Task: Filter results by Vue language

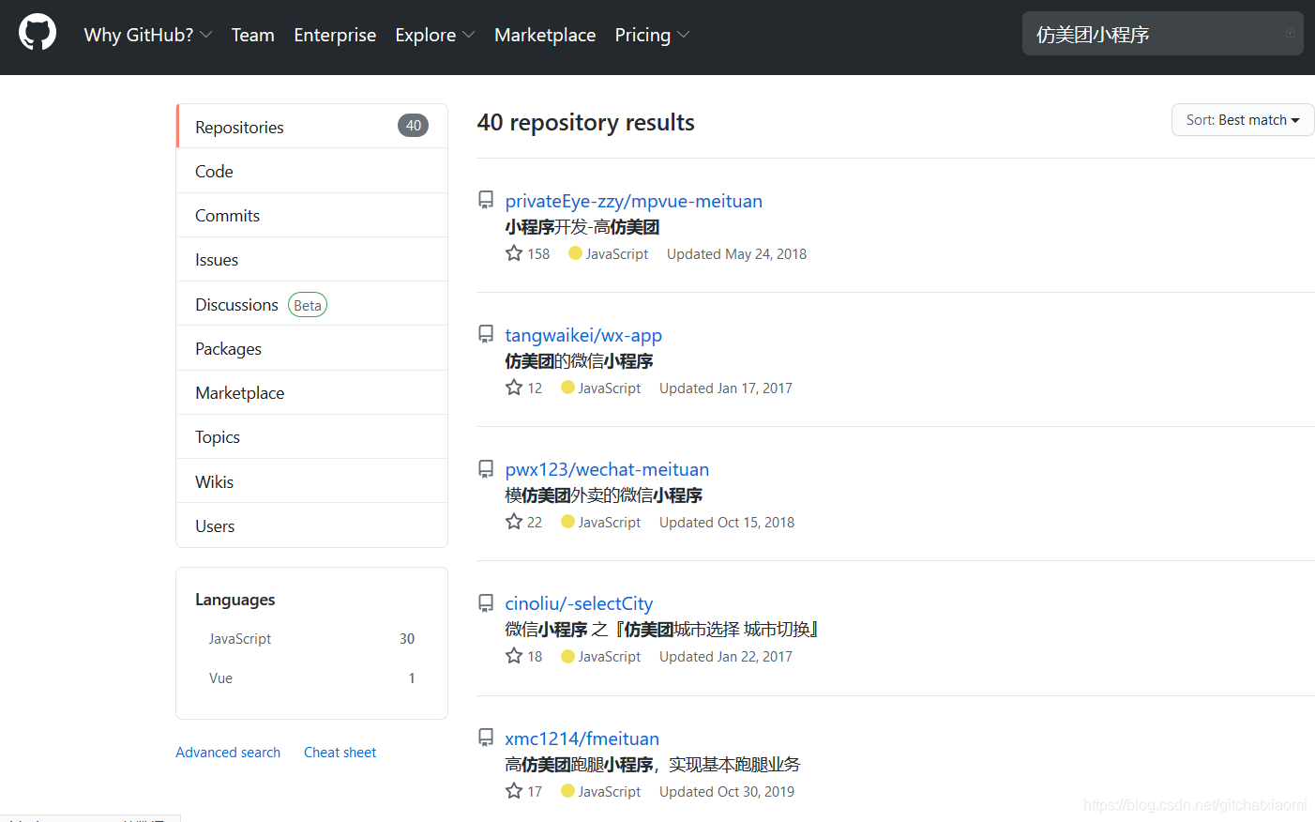Action: pyautogui.click(x=311, y=677)
